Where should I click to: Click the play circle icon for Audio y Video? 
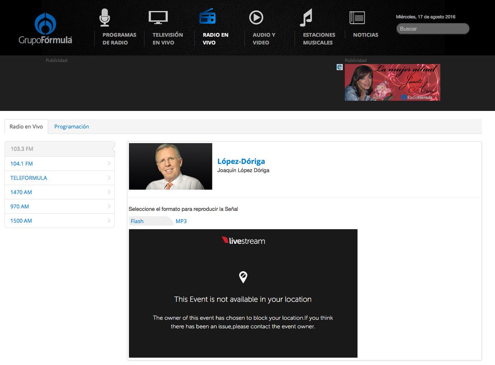pos(256,18)
